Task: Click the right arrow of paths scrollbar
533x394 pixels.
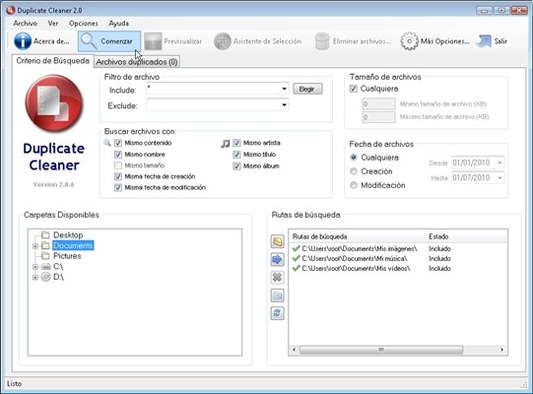Action: pyautogui.click(x=501, y=350)
